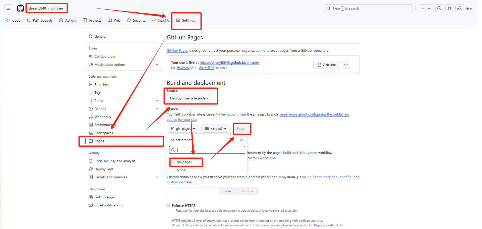The height and width of the screenshot is (229, 482).
Task: Open the Actions repository tab
Action: coord(68,20)
